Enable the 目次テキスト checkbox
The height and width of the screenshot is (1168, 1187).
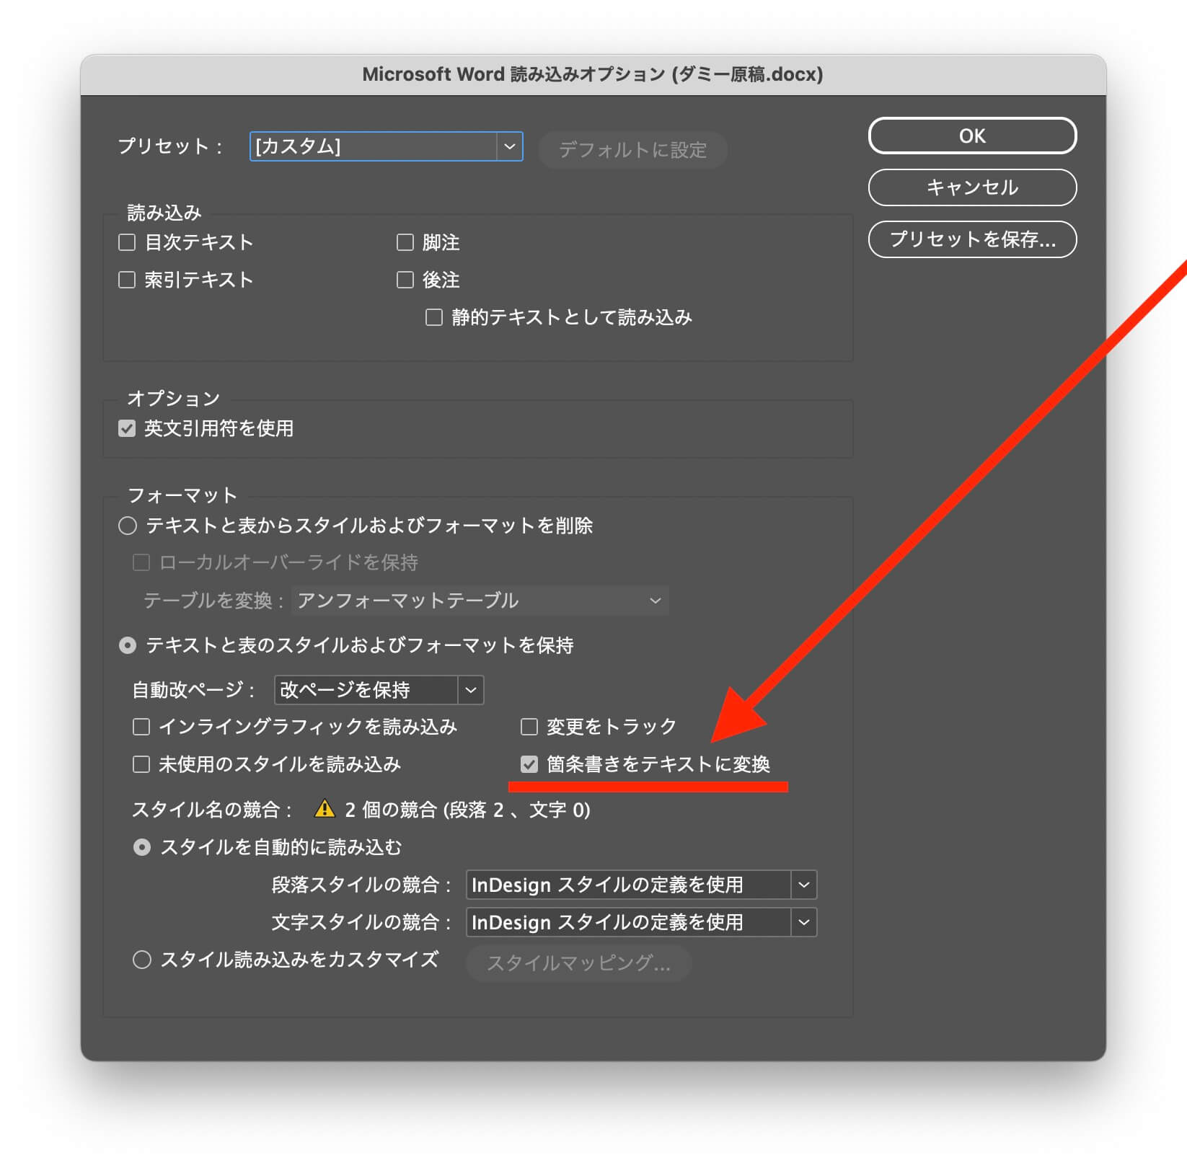click(127, 242)
